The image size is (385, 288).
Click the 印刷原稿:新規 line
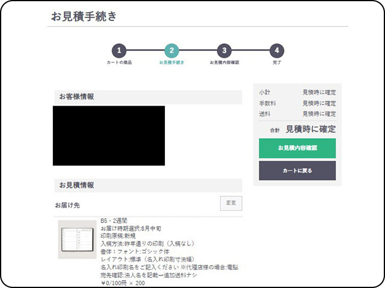118,236
